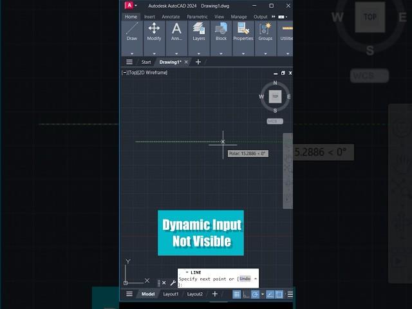
Task: Open the AutoCAD application menu logo
Action: 129,6
